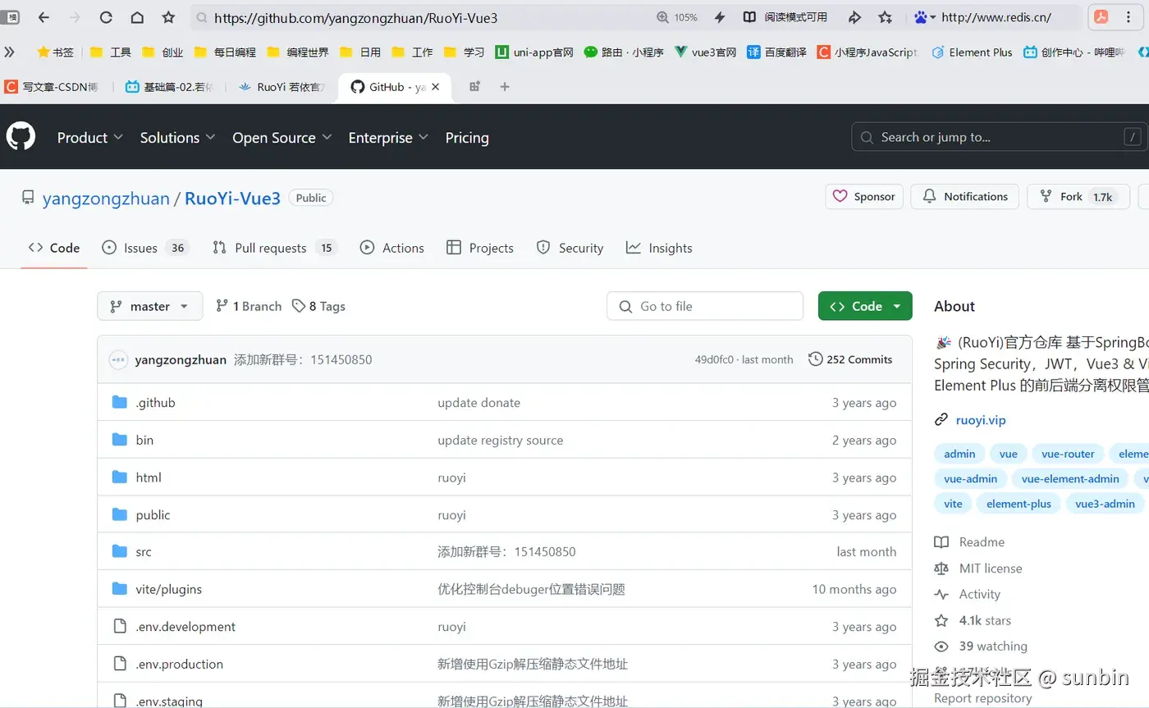Go to browser home page icon
The image size is (1149, 708).
coord(137,17)
